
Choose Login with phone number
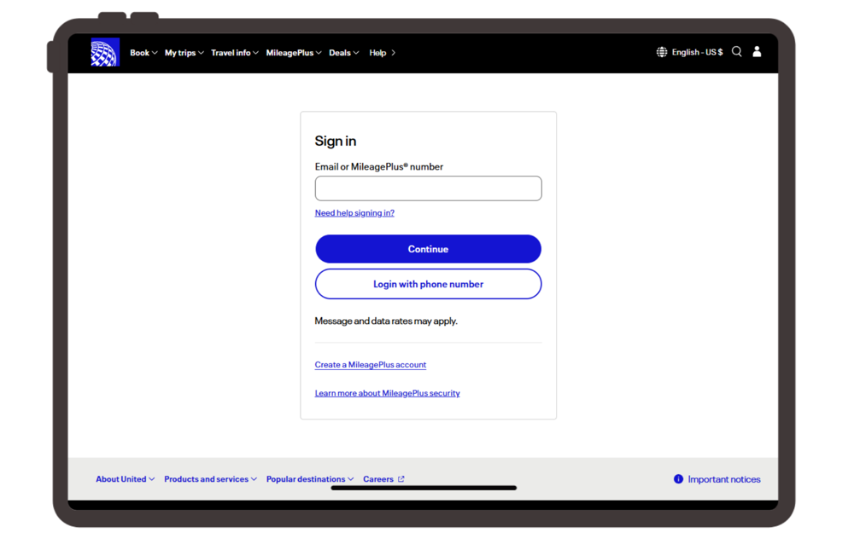(428, 284)
